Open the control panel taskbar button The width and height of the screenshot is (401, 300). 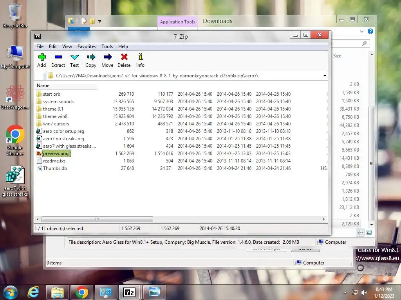[x=106, y=292]
